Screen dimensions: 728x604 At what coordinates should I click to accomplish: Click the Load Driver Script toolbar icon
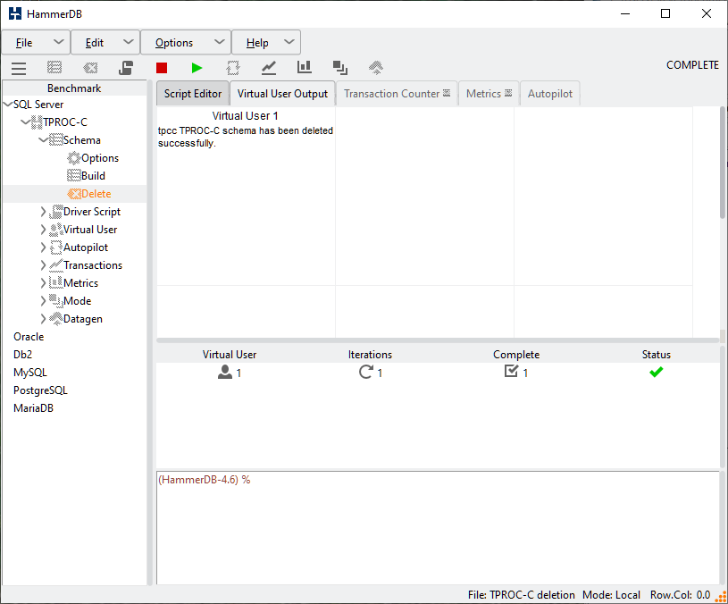point(126,68)
